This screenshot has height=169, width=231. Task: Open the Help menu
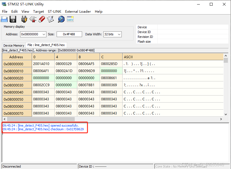pyautogui.click(x=99, y=12)
